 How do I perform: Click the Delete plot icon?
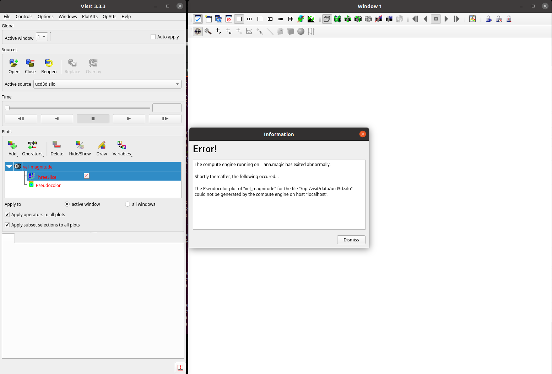pos(57,145)
